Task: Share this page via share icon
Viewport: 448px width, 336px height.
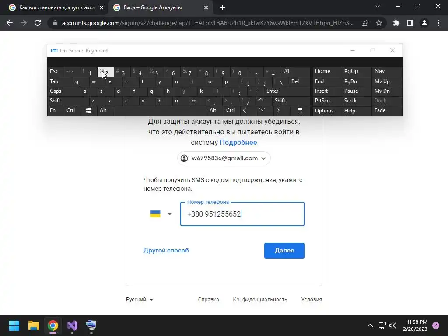Action: click(365, 23)
